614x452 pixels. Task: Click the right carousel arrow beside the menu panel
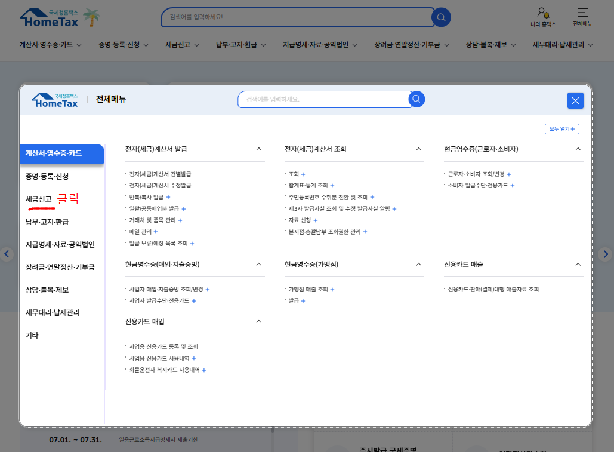pyautogui.click(x=606, y=254)
